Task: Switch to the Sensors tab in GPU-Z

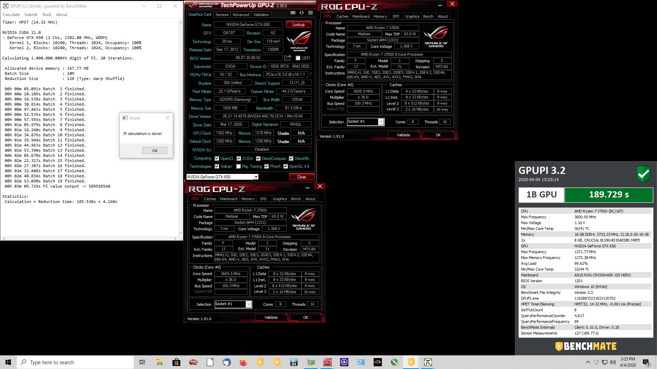Action: click(222, 15)
